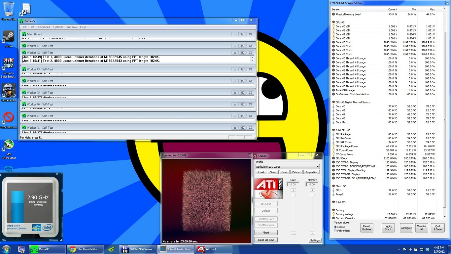This screenshot has width=451, height=254.
Task: Click the Main thread window icon
Action: coord(24,34)
